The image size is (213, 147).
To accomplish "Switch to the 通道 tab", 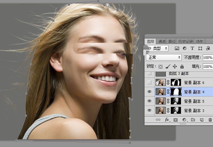I will (x=162, y=41).
